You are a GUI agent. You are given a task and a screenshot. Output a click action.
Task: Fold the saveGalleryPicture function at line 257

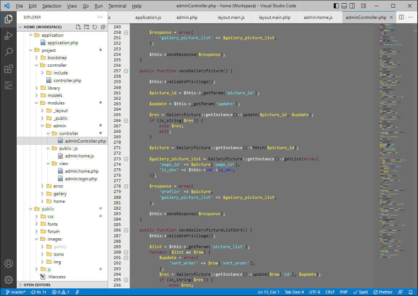(125, 71)
